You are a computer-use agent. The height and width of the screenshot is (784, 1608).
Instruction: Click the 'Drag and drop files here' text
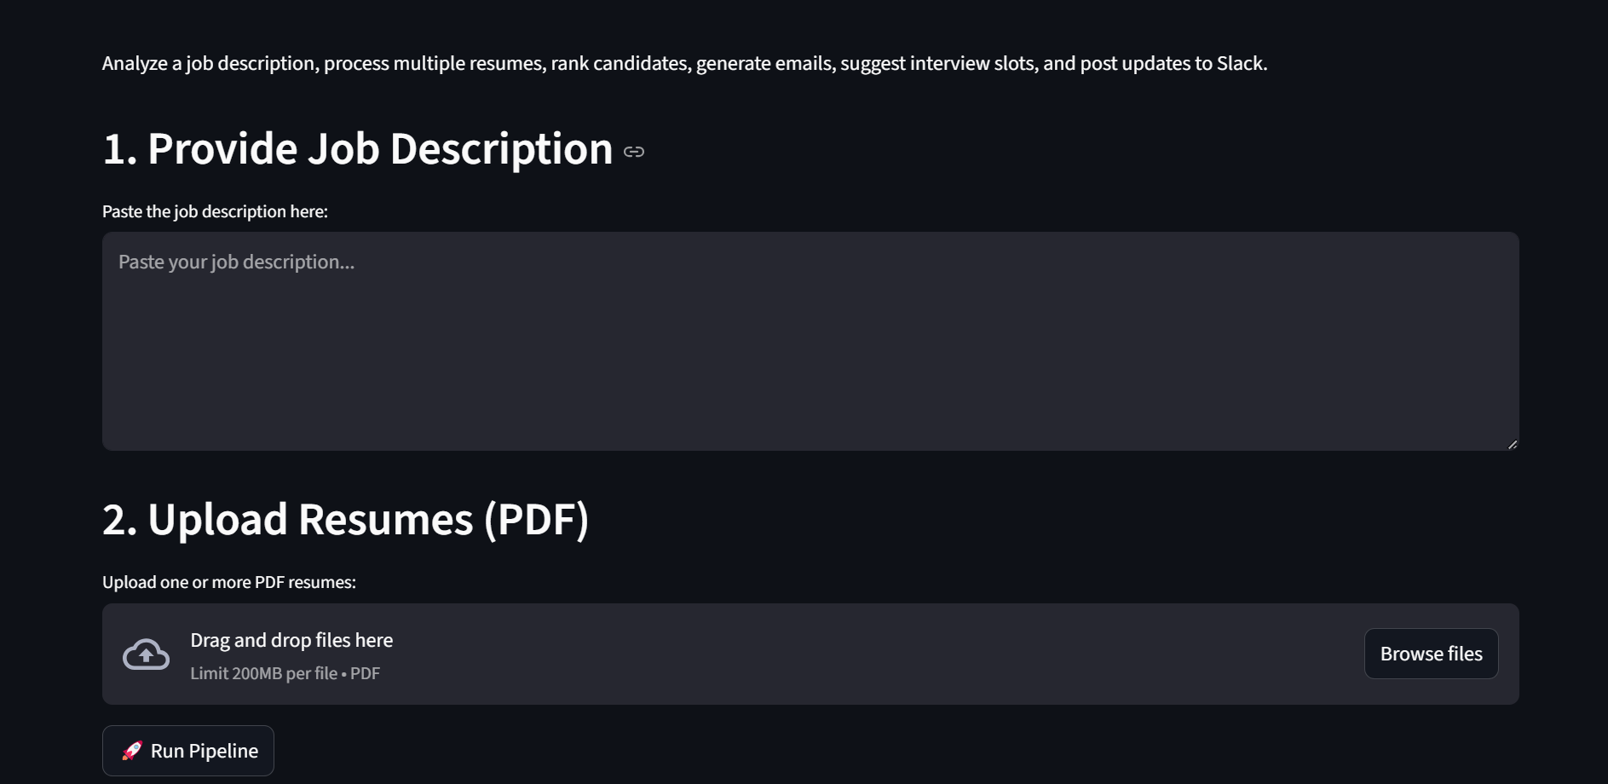(x=291, y=640)
